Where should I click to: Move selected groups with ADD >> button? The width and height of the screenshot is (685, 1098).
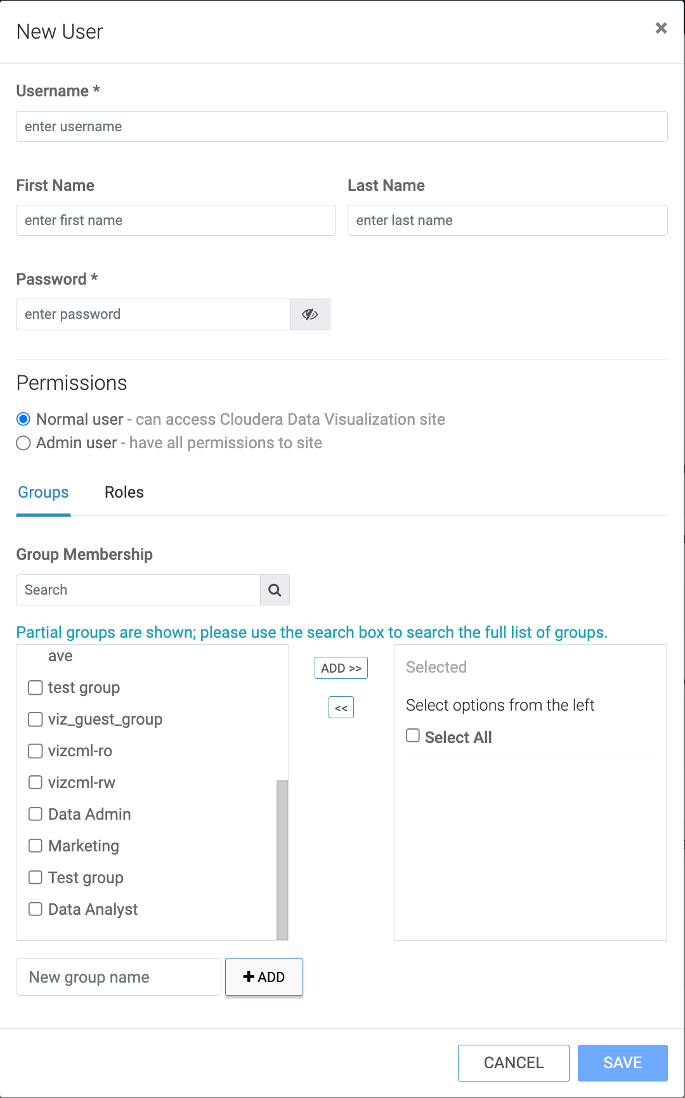[x=341, y=668]
